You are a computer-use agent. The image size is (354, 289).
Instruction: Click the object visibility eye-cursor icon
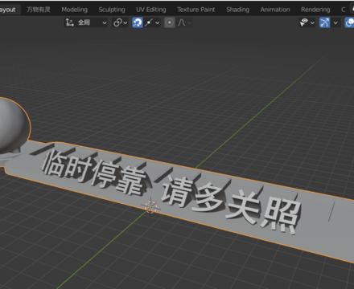304,22
